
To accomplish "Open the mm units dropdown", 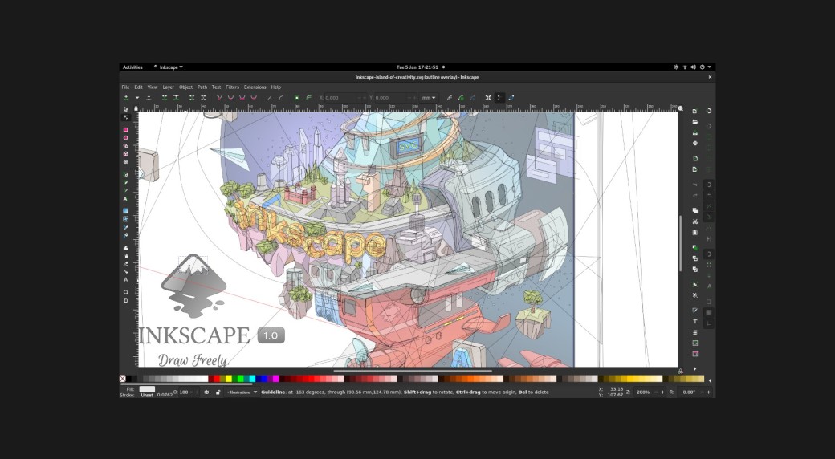I will [429, 98].
